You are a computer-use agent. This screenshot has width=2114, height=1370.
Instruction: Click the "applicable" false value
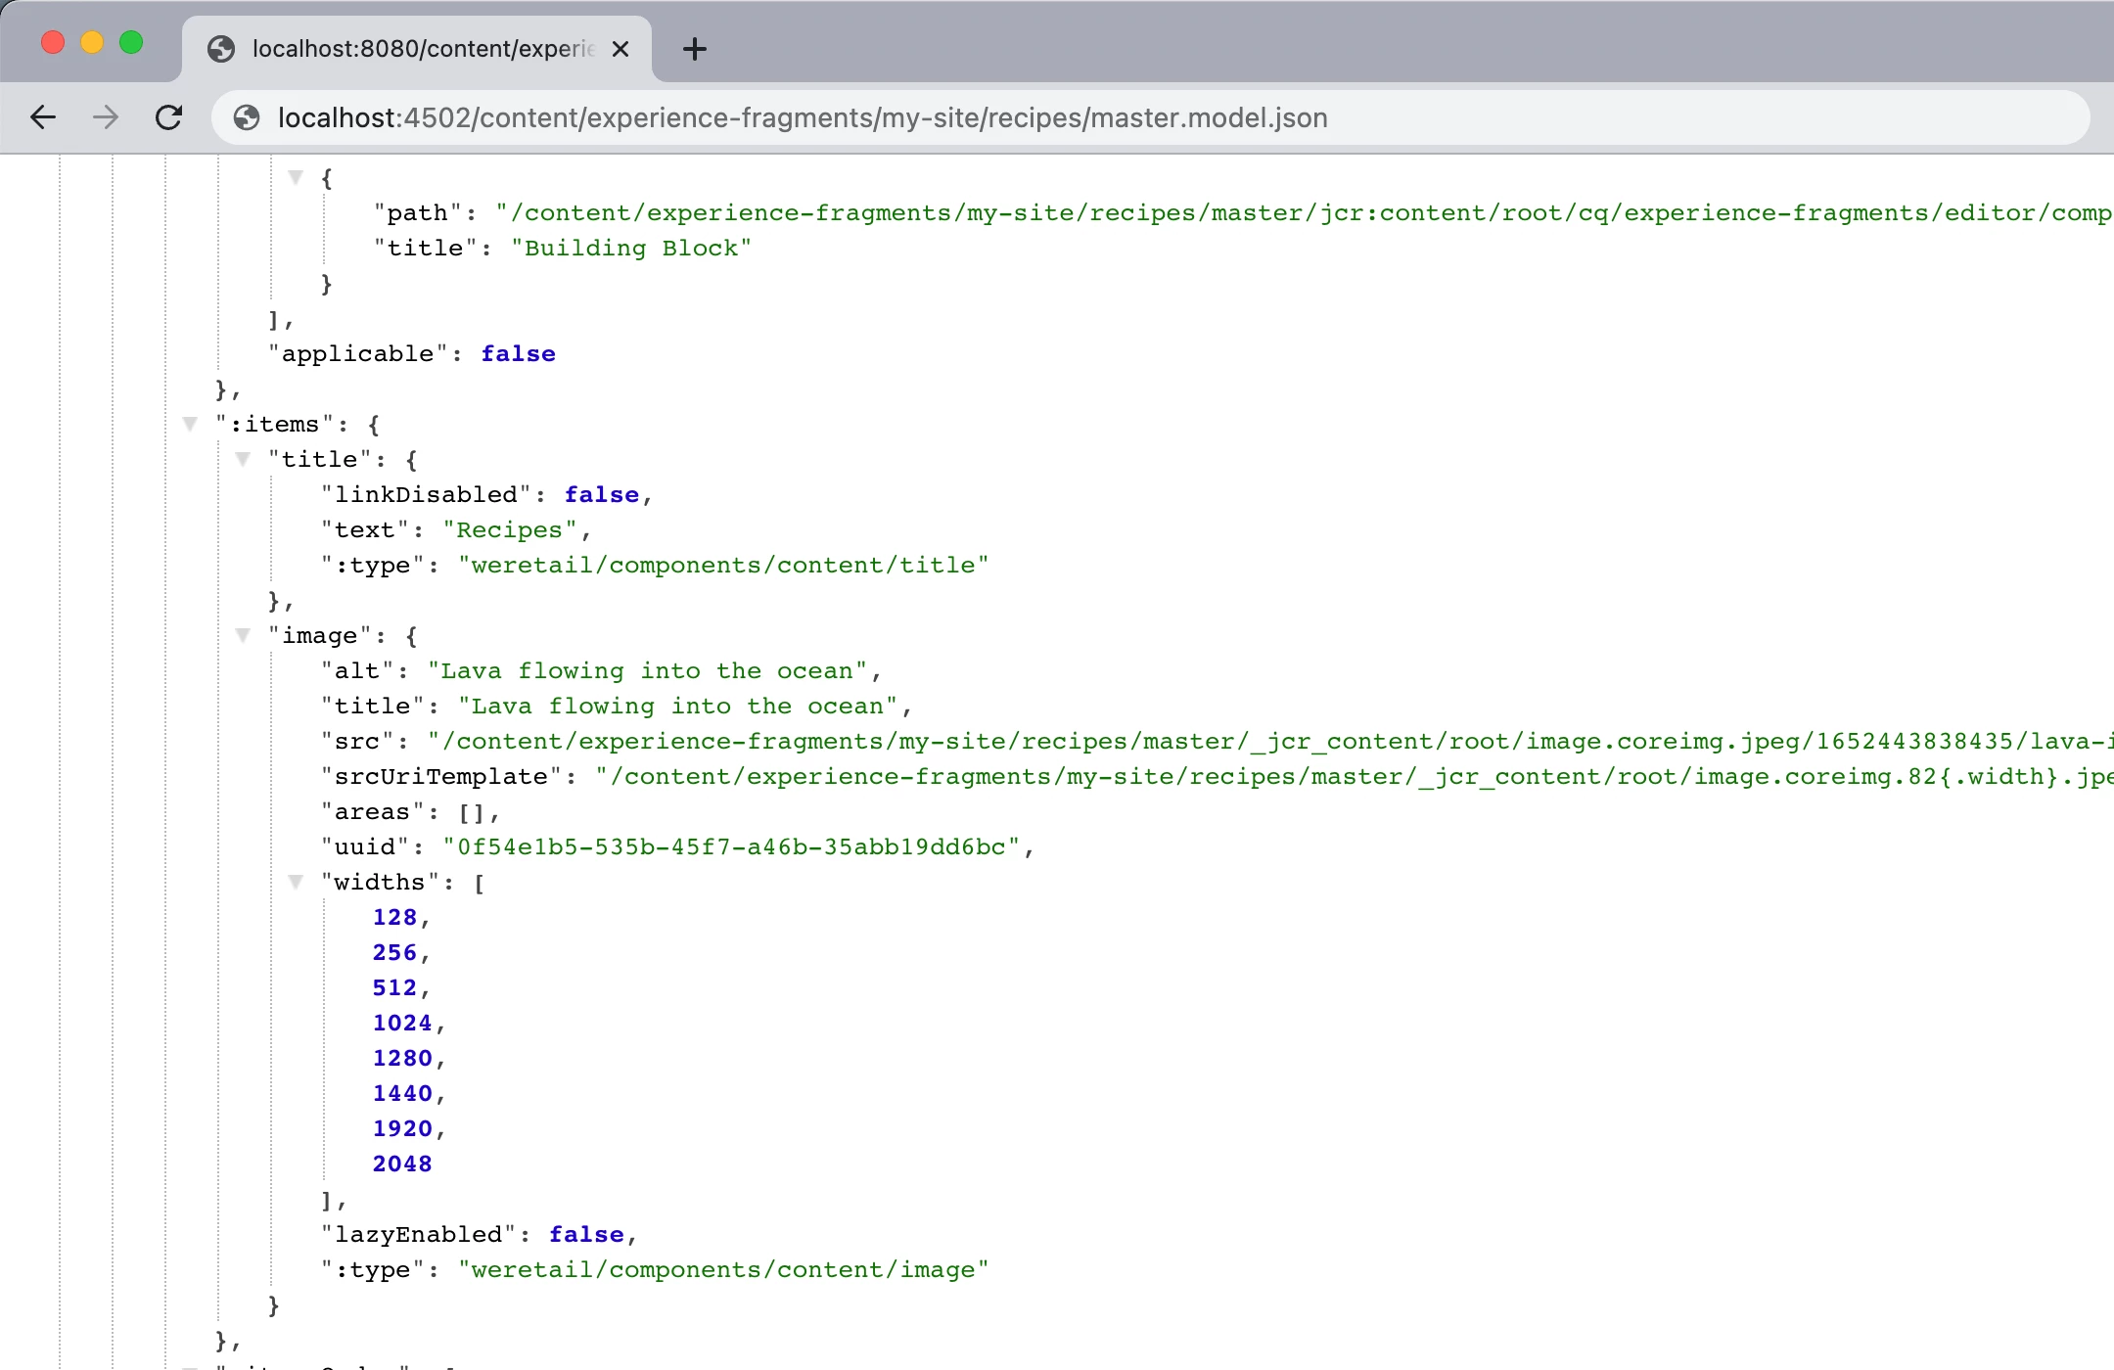click(x=518, y=353)
